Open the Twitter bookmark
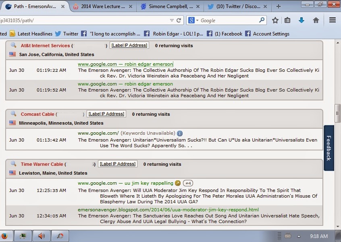 (67, 34)
